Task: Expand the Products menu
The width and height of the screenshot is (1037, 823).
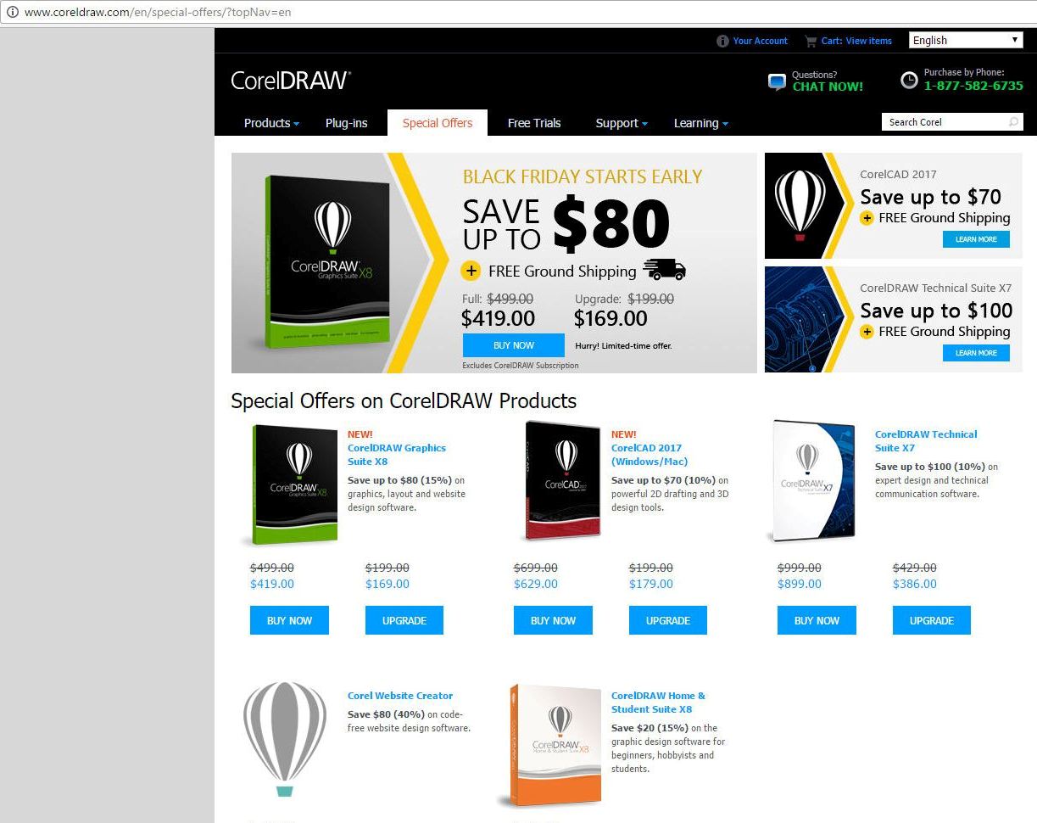Action: (271, 123)
